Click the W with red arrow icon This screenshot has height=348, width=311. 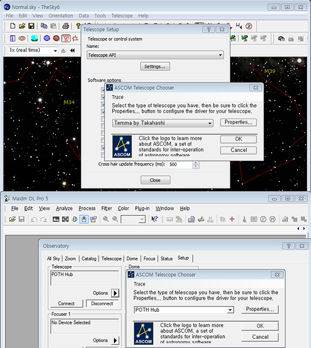coord(239,26)
